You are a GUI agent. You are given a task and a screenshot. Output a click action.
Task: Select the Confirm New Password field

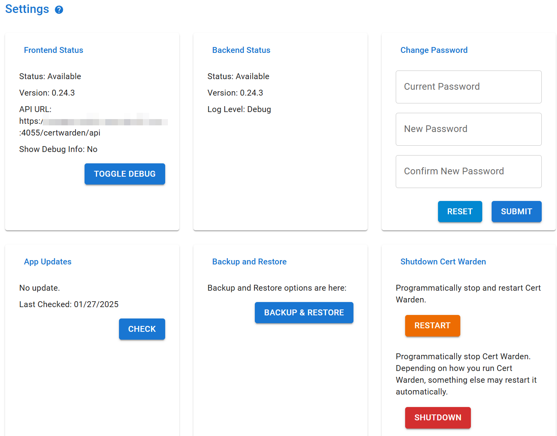468,172
